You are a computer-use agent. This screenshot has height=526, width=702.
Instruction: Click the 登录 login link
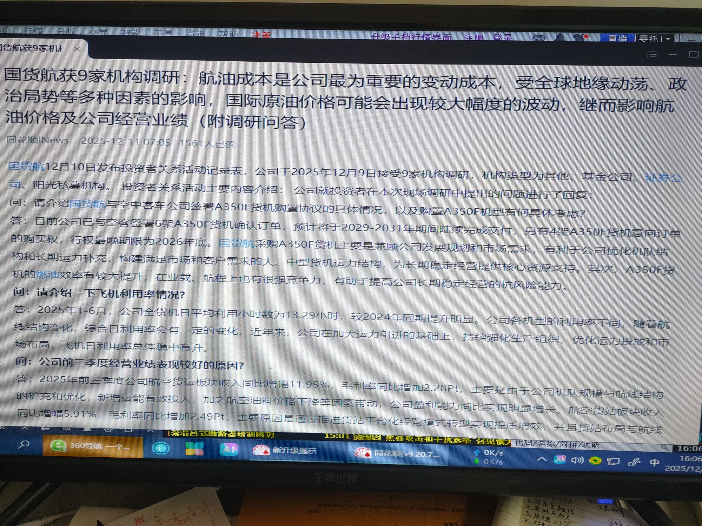[x=502, y=37]
